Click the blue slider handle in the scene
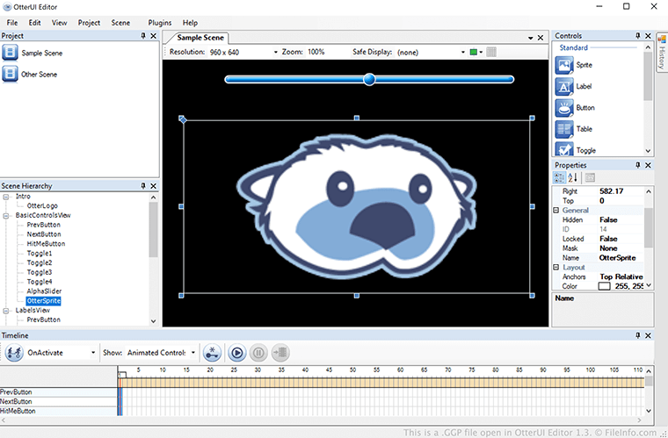 pos(369,79)
